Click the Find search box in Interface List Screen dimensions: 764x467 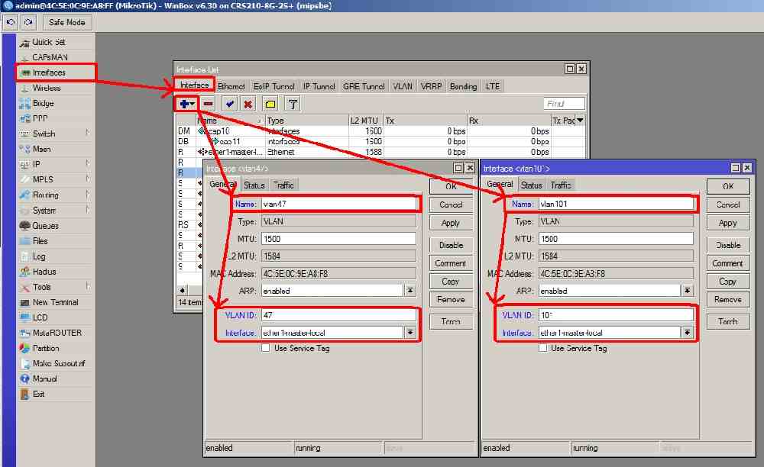click(564, 104)
